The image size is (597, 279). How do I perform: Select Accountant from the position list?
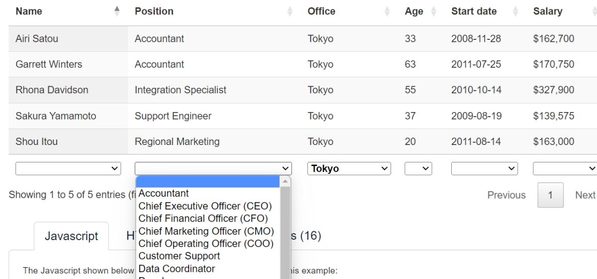(x=164, y=193)
